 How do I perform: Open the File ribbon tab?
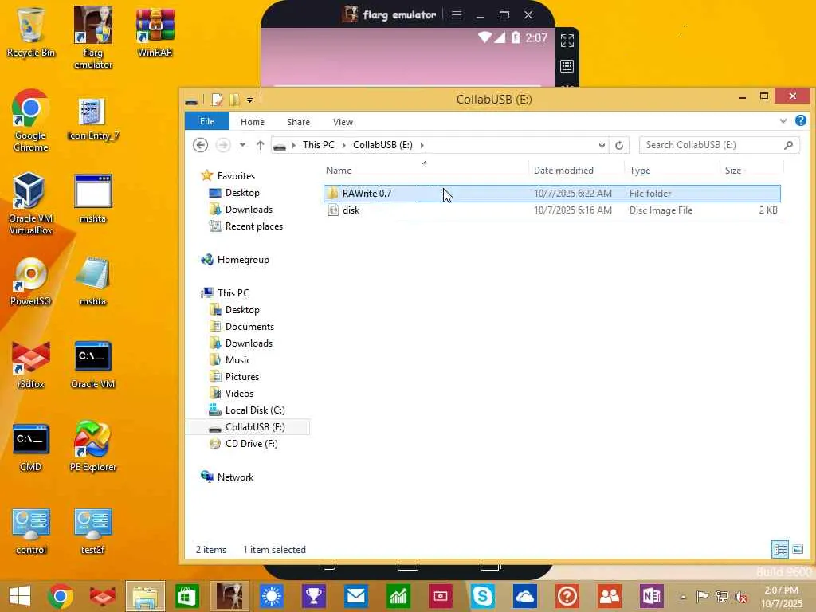point(207,121)
